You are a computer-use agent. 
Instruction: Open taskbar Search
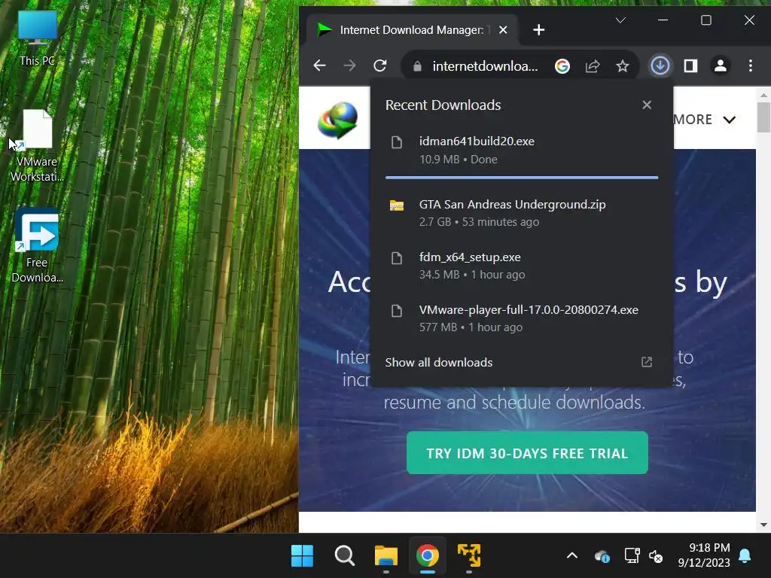(344, 556)
